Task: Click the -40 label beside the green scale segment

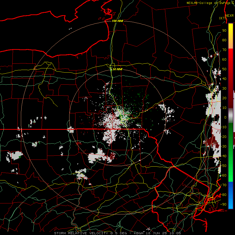Action: click(x=224, y=156)
